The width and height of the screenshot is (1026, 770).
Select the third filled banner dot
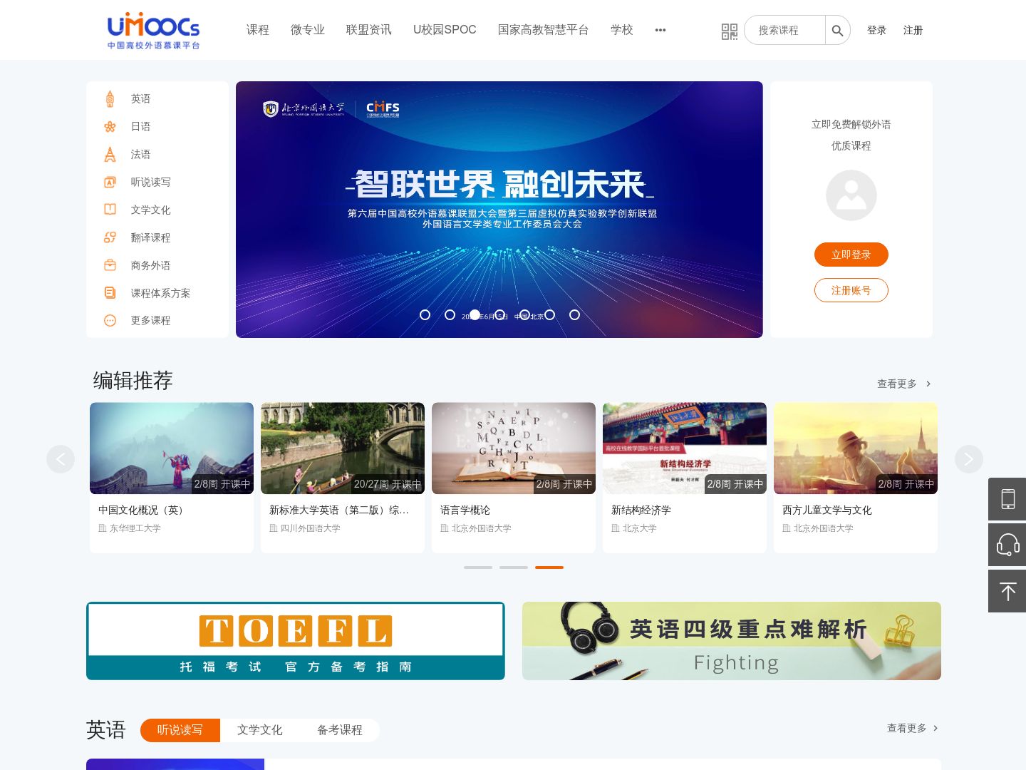(475, 314)
